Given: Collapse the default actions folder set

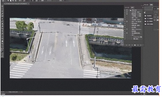Looking at the screenshot, I should coord(129,10).
